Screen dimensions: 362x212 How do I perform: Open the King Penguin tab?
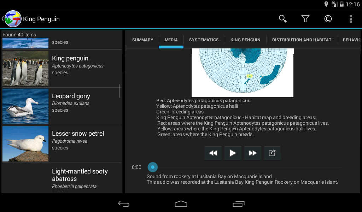click(x=245, y=40)
